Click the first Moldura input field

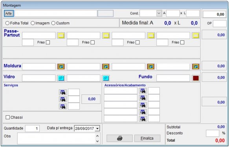[x=39, y=67]
